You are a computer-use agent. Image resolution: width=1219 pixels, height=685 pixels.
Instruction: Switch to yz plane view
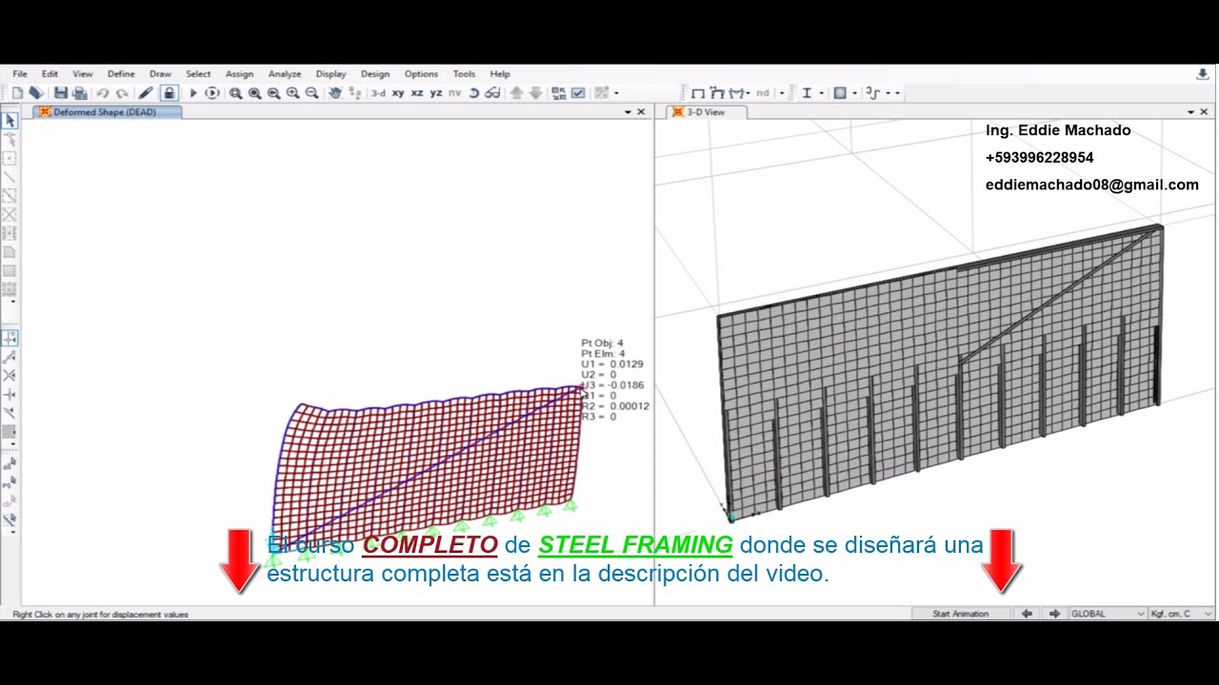pos(436,93)
